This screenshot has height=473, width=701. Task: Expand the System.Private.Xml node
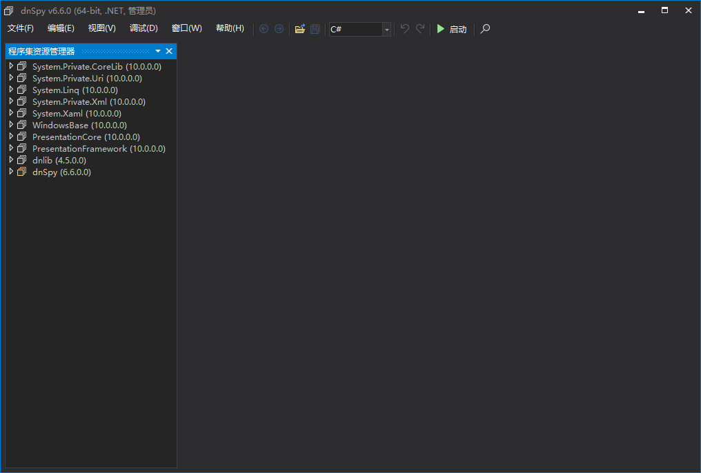click(x=11, y=101)
